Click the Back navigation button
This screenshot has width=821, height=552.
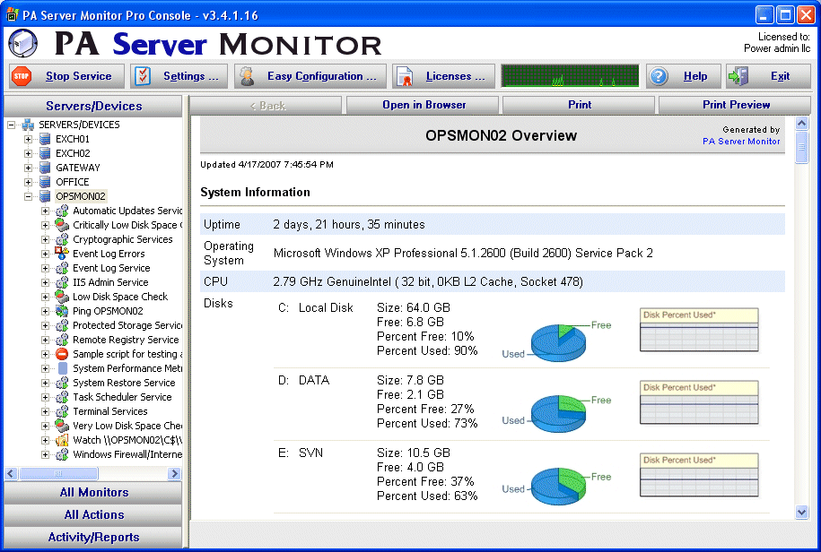[x=266, y=105]
